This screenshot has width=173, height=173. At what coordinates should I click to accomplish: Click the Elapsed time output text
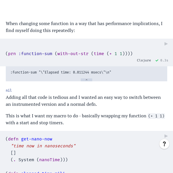[x=61, y=72]
